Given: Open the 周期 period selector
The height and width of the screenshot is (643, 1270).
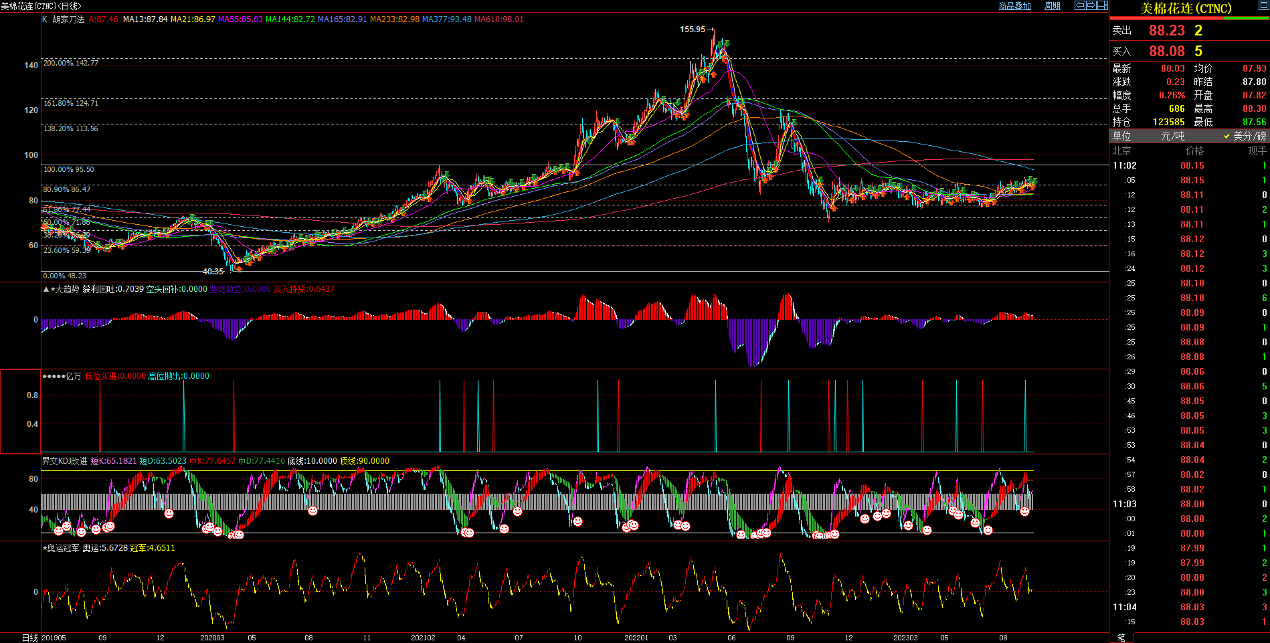Looking at the screenshot, I should [1053, 6].
